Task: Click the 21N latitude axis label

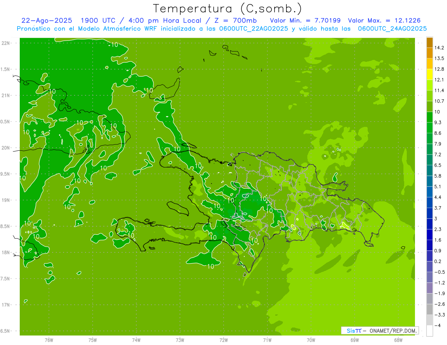Action: 5,96
